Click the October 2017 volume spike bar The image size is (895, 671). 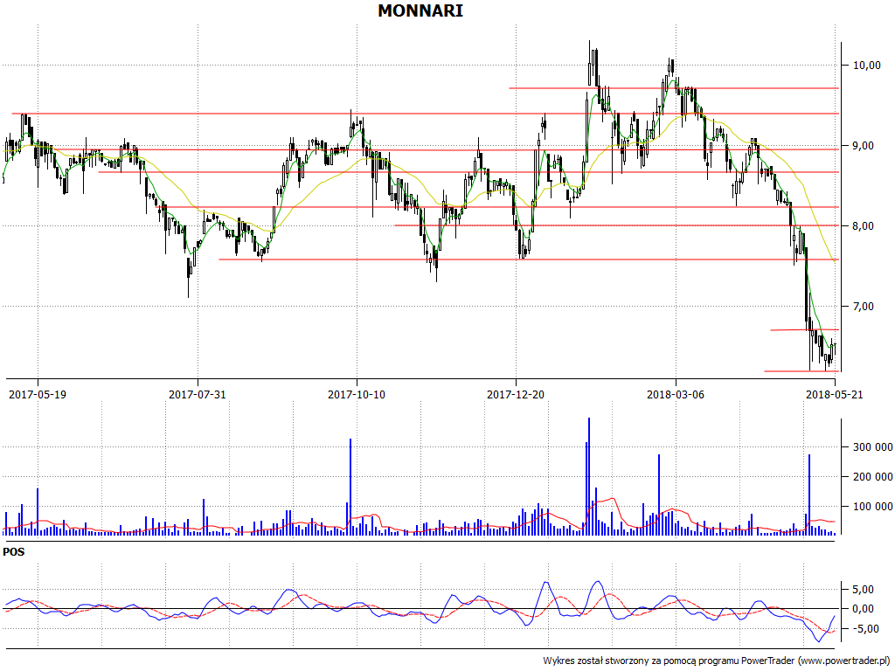tap(350, 487)
